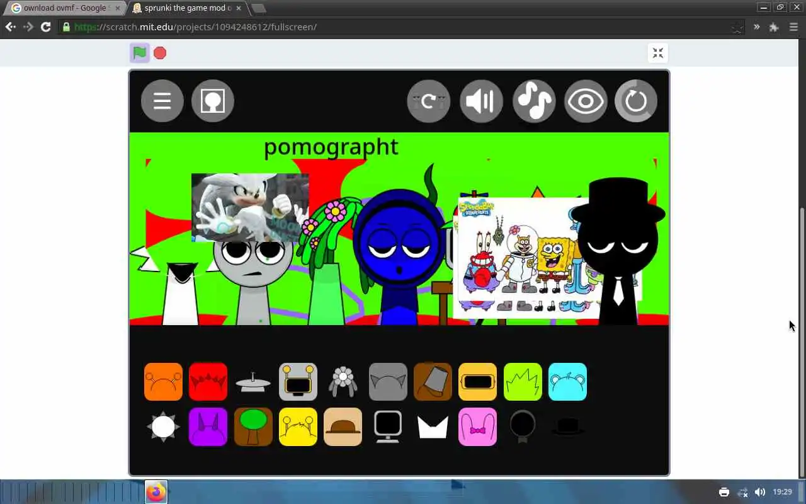Select the yellow-orange black screen icon
Image resolution: width=806 pixels, height=504 pixels.
477,382
